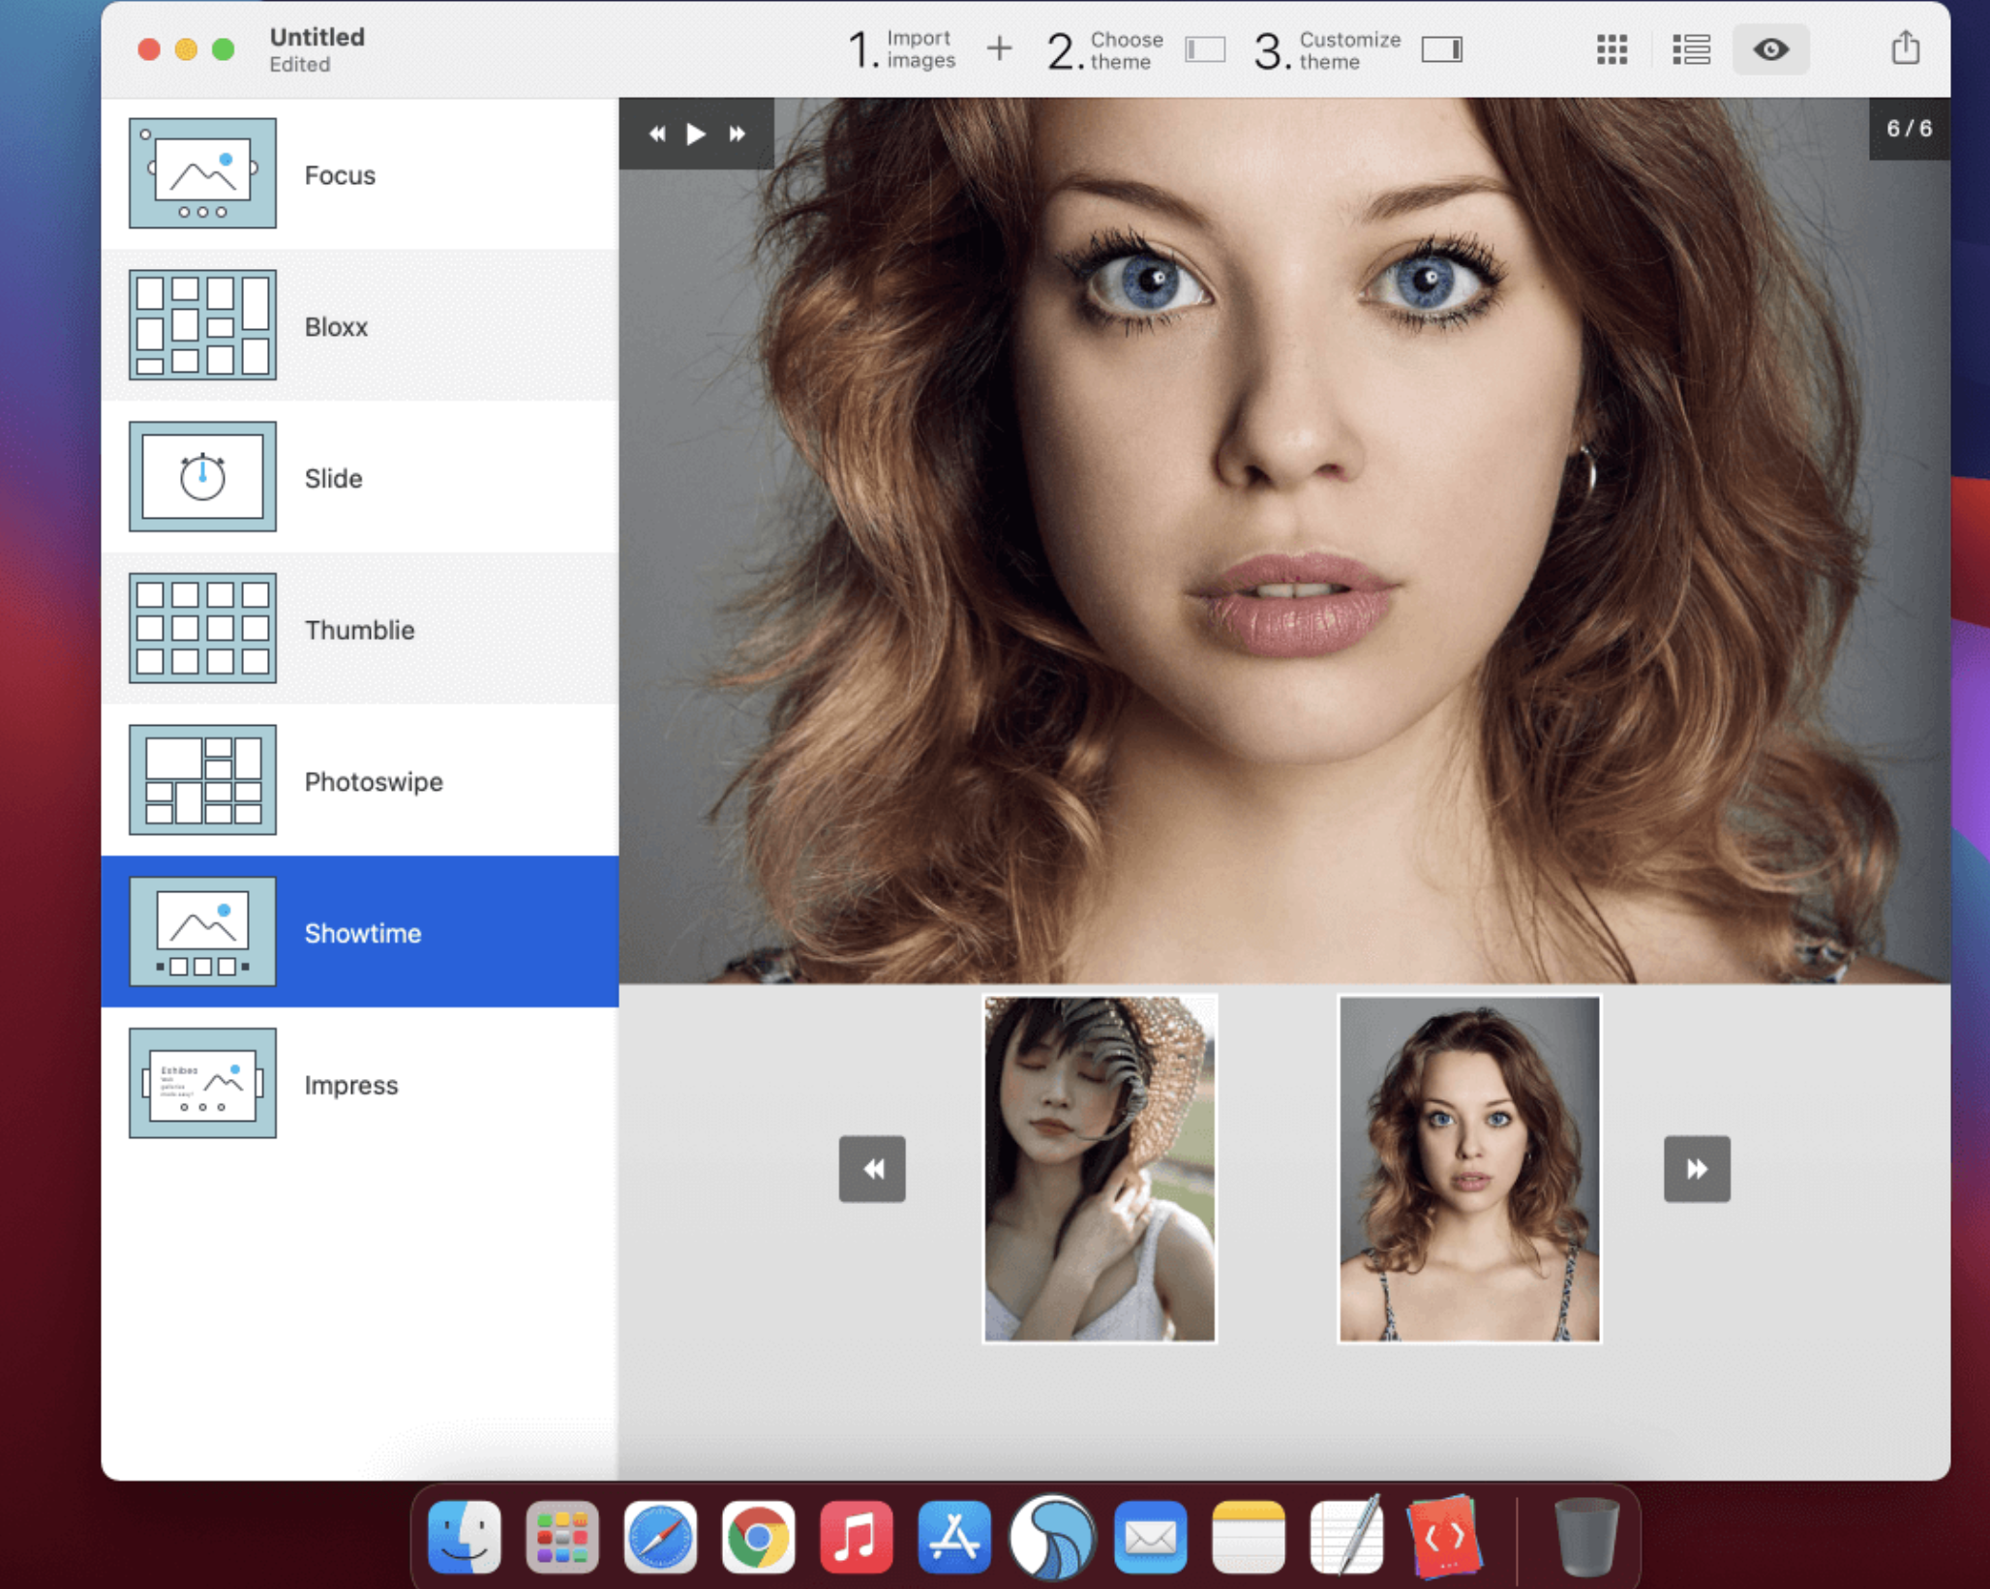Import images using the plus icon
This screenshot has width=1990, height=1589.
pyautogui.click(x=999, y=48)
